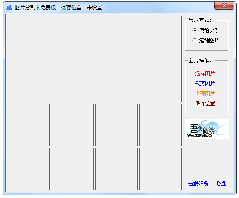Click the red 选择图片 link
The height and width of the screenshot is (198, 239).
coord(205,74)
